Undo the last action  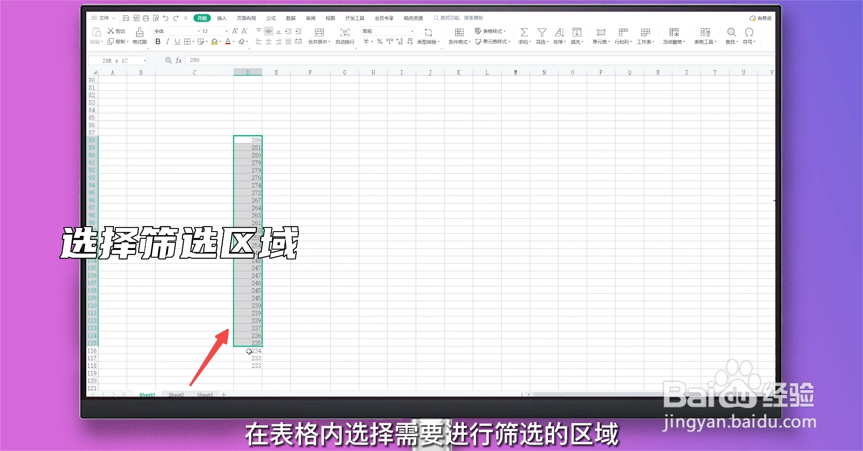tap(165, 18)
